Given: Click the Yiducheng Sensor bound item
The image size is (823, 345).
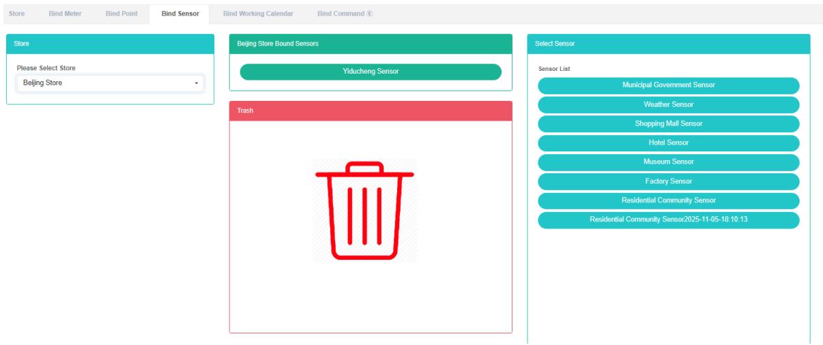Looking at the screenshot, I should pyautogui.click(x=371, y=72).
